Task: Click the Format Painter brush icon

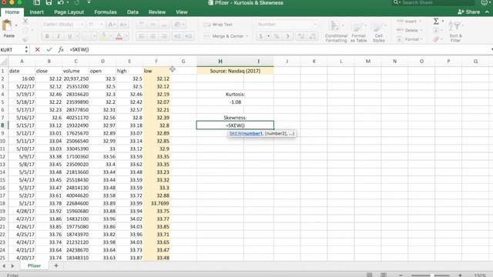Action: [25, 39]
